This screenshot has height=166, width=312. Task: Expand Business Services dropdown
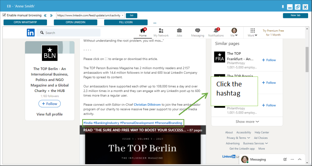click(x=256, y=143)
